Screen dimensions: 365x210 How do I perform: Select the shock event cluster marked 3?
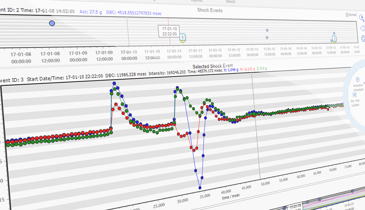tap(334, 39)
